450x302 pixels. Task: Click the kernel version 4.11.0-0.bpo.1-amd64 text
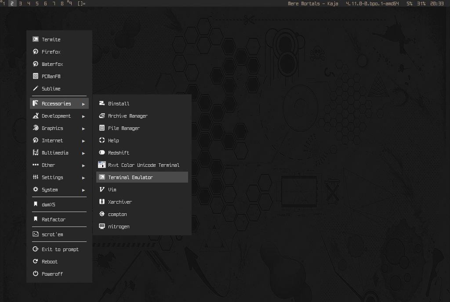(372, 4)
